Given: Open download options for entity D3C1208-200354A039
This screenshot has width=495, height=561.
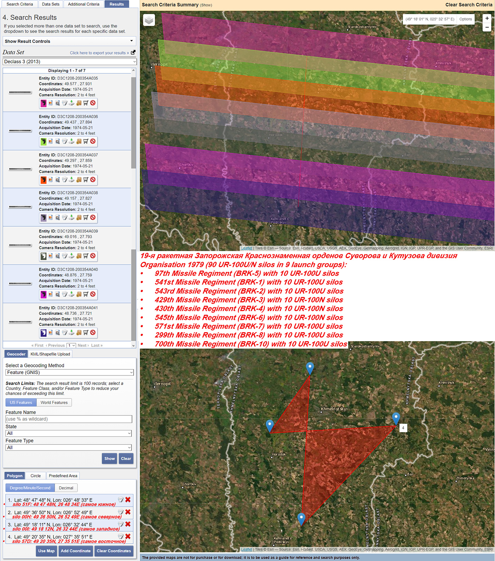Looking at the screenshot, I should pyautogui.click(x=72, y=256).
